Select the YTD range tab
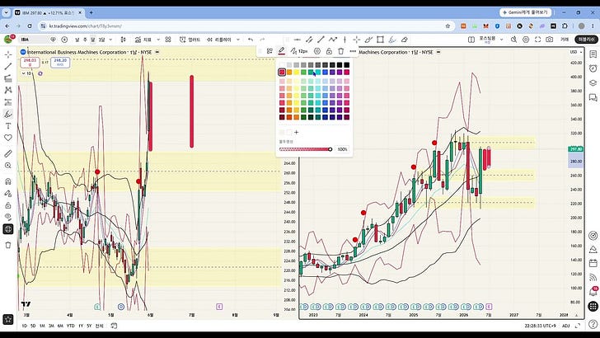 pos(70,326)
